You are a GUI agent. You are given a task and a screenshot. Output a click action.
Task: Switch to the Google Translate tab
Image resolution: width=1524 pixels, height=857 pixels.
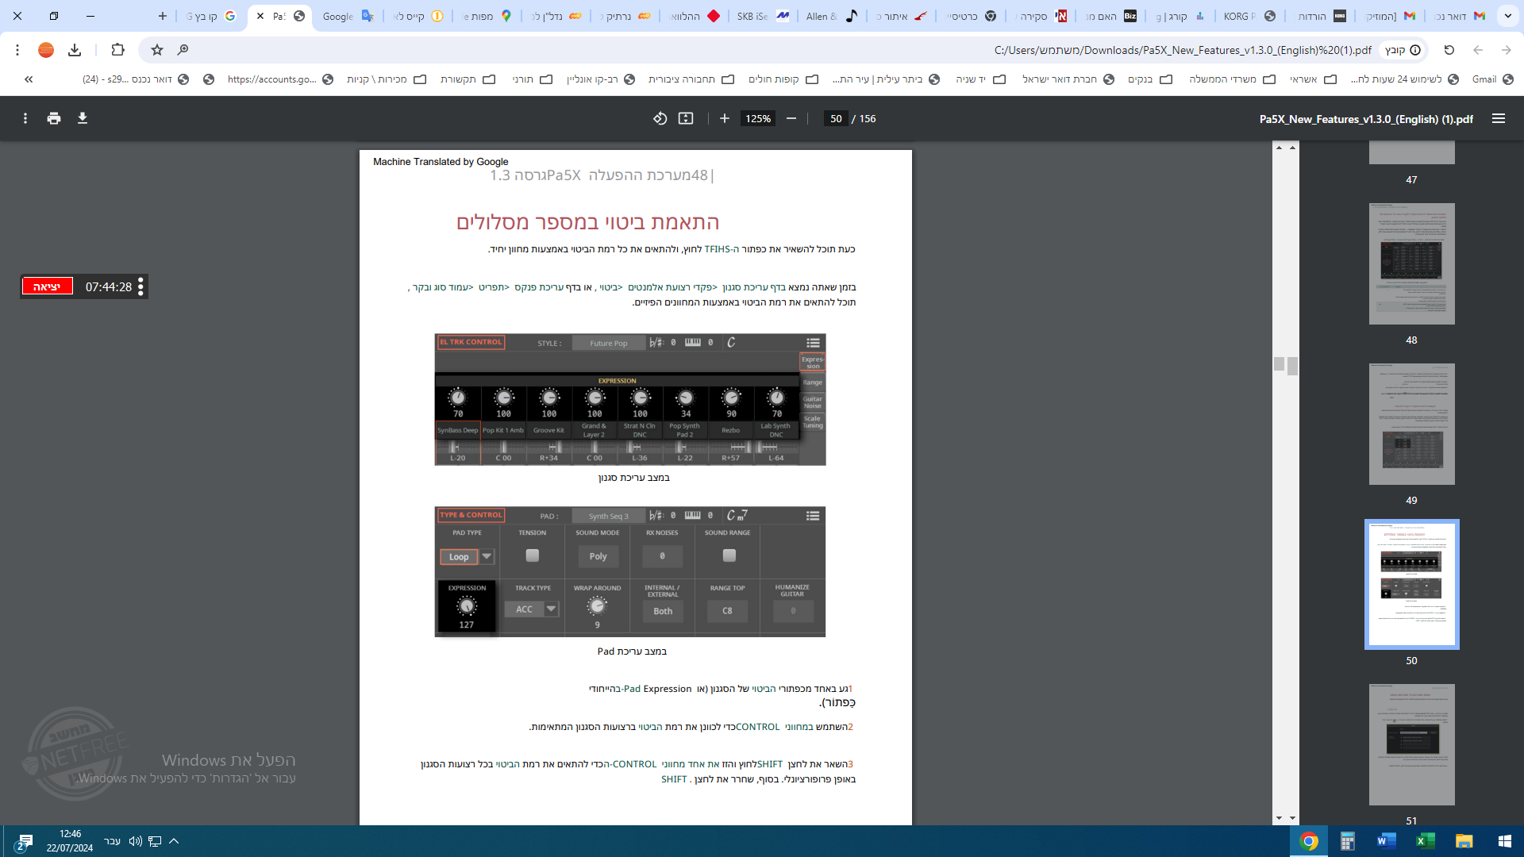348,16
